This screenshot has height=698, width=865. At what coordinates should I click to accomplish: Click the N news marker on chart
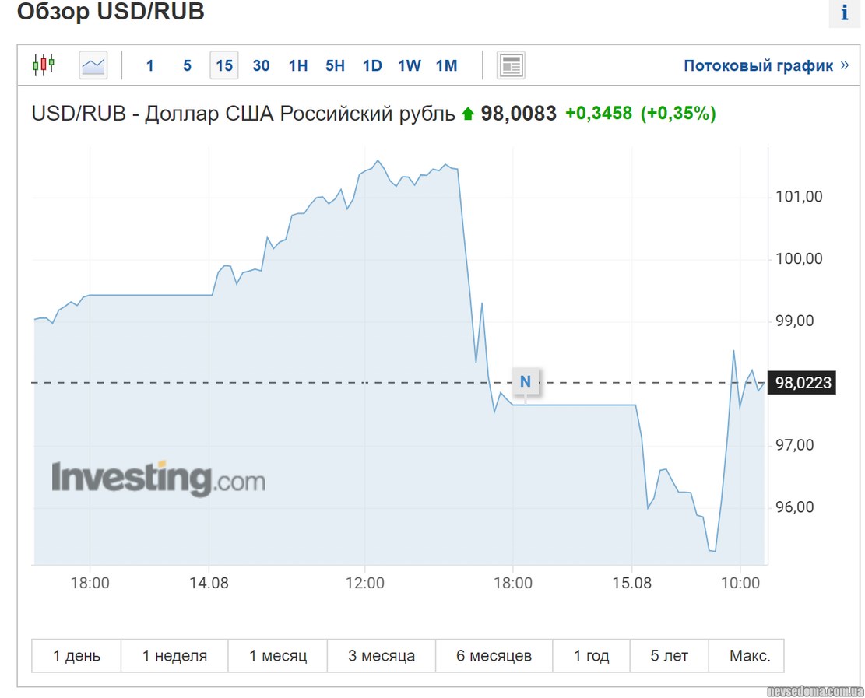[526, 381]
